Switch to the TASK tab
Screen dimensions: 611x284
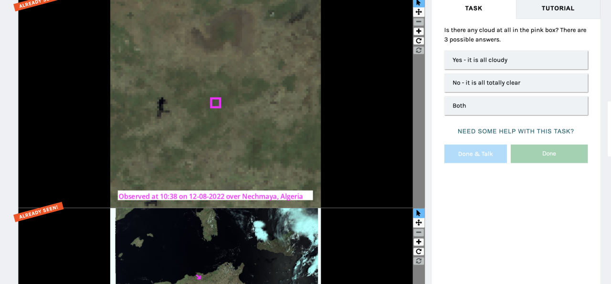point(474,9)
